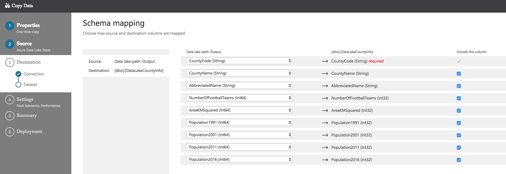The width and height of the screenshot is (506, 174).
Task: Go to the Dataset sub-step
Action: 30,85
